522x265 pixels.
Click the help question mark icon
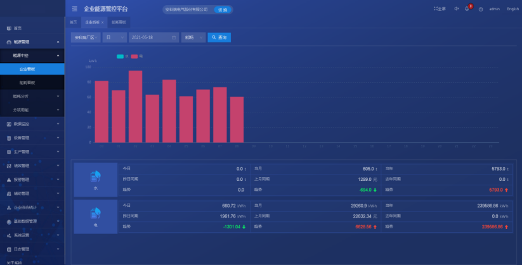point(481,9)
